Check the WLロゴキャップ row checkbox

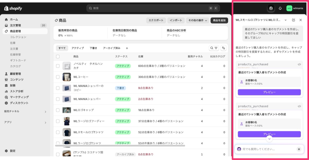58,110
